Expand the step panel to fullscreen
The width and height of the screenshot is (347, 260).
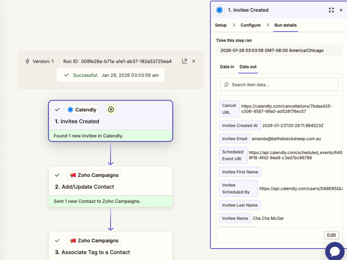point(331,10)
